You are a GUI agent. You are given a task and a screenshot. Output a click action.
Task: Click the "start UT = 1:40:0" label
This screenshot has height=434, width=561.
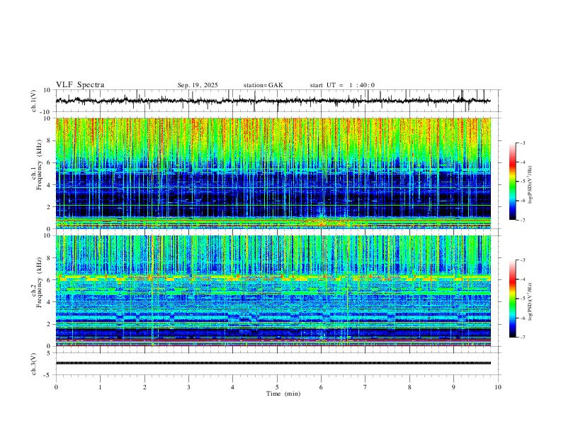tap(342, 85)
